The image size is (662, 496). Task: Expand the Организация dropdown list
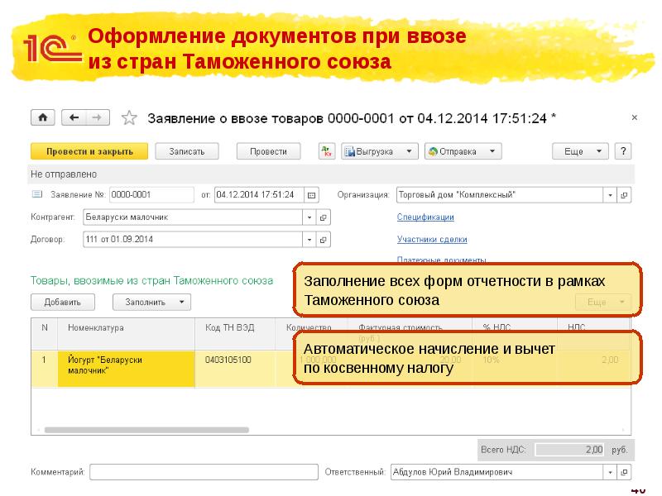coord(610,195)
